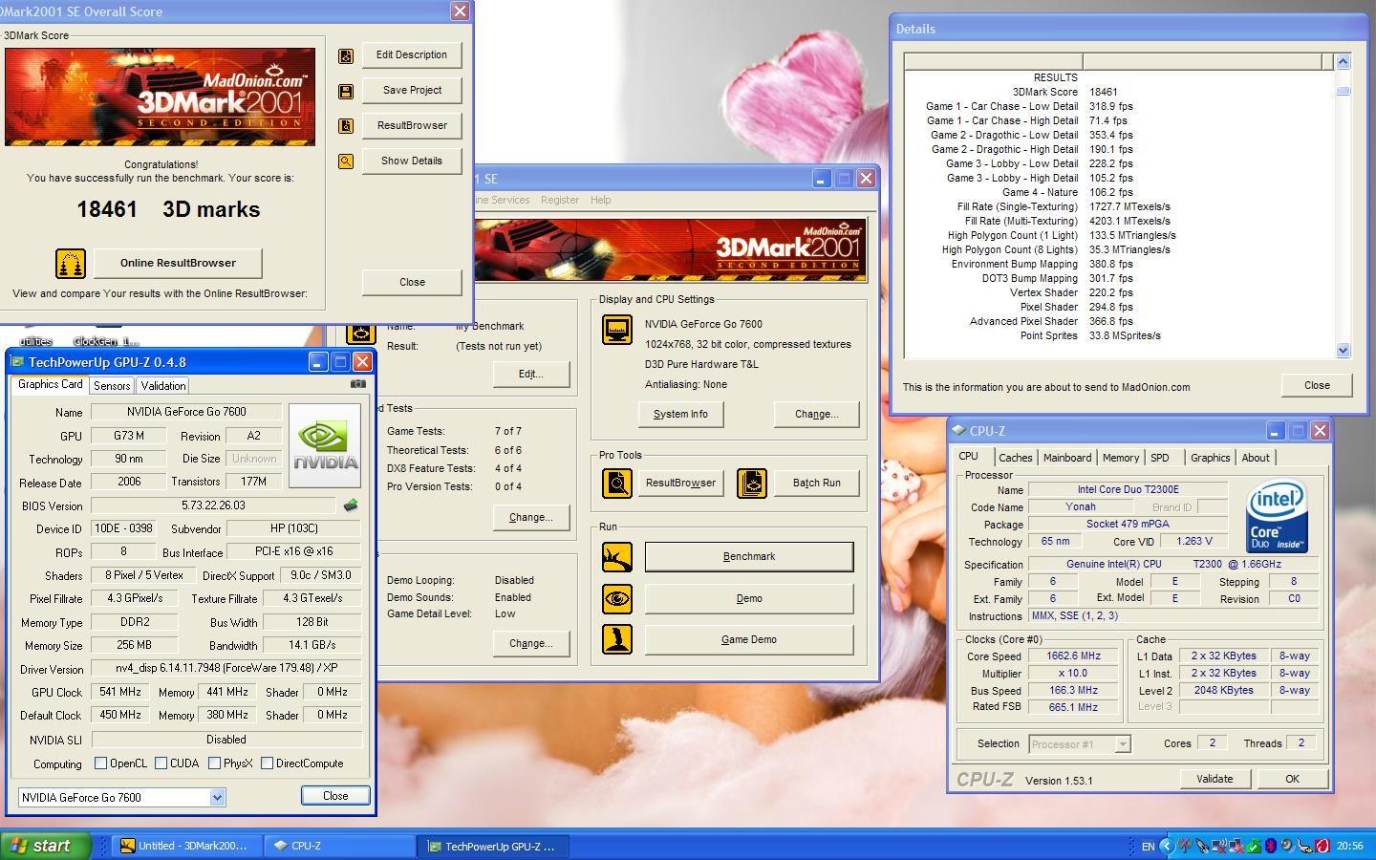This screenshot has width=1376, height=860.
Task: Open the CPU-Z SPD tab
Action: [x=1159, y=458]
